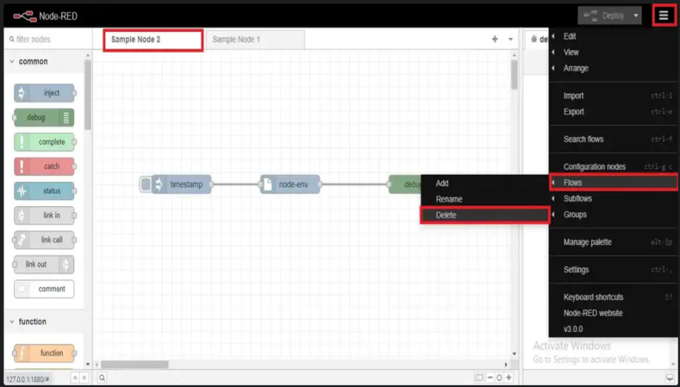This screenshot has width=680, height=387.
Task: Select the debug node on the canvas
Action: [x=405, y=185]
